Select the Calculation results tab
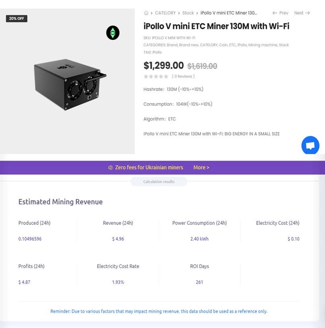Image resolution: width=325 pixels, height=328 pixels. [x=159, y=182]
